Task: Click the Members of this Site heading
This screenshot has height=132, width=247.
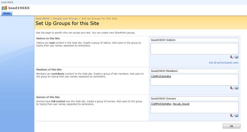Action: 49,70
